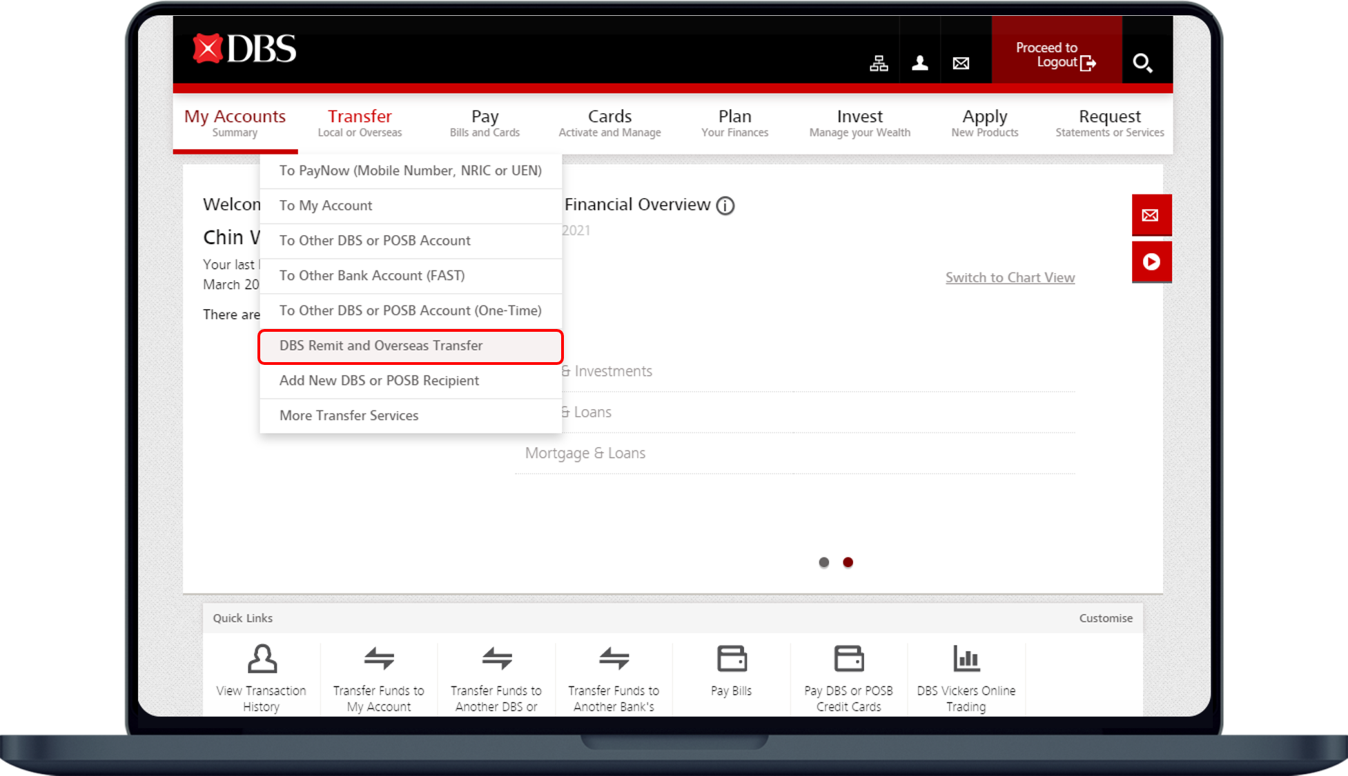Click the red side play button
Viewport: 1348px width, 776px height.
pyautogui.click(x=1151, y=262)
